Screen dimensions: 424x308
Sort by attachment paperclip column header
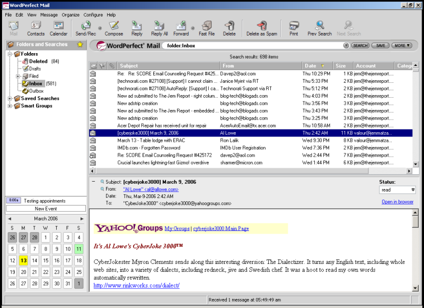112,66
